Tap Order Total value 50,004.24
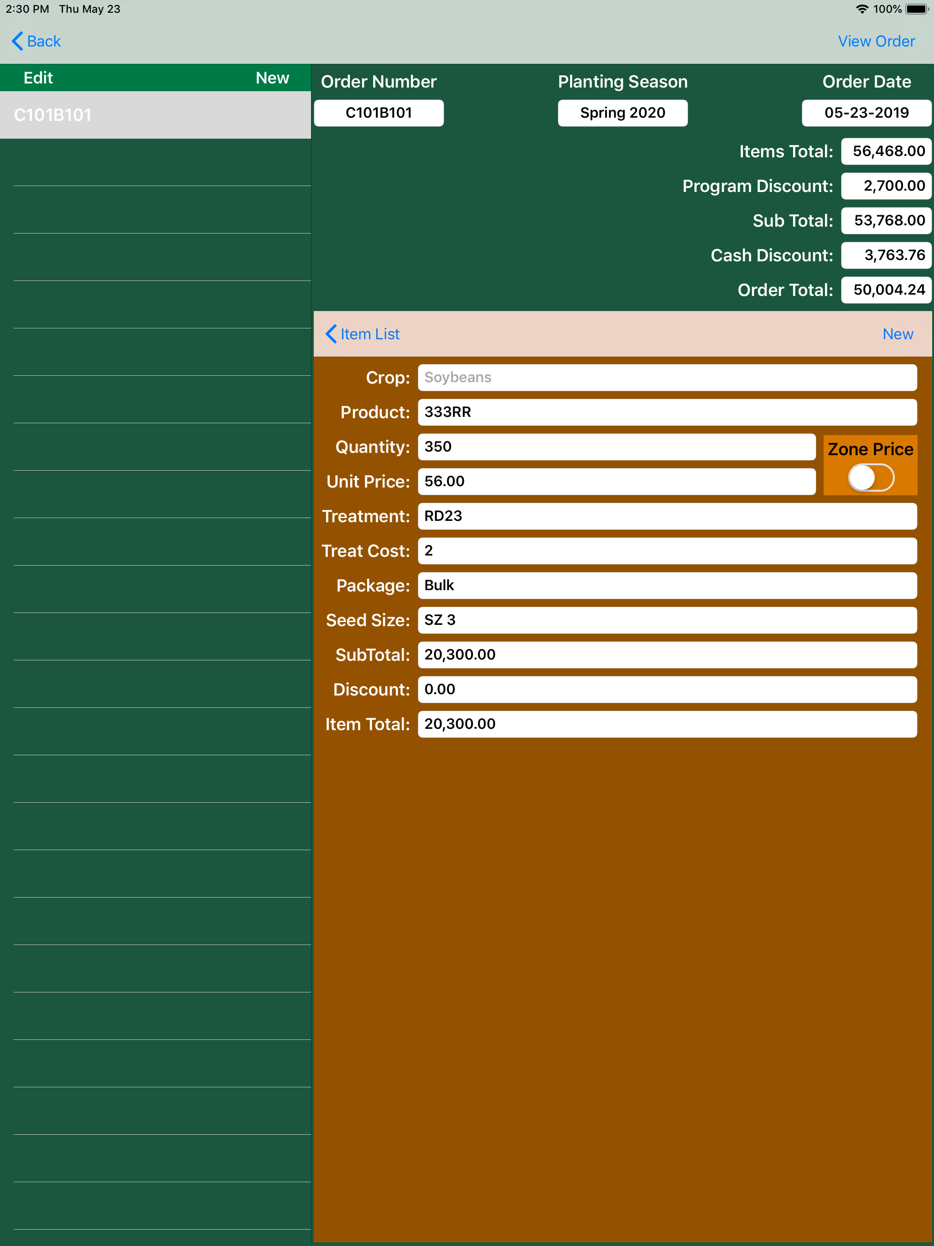The image size is (934, 1246). pyautogui.click(x=886, y=290)
